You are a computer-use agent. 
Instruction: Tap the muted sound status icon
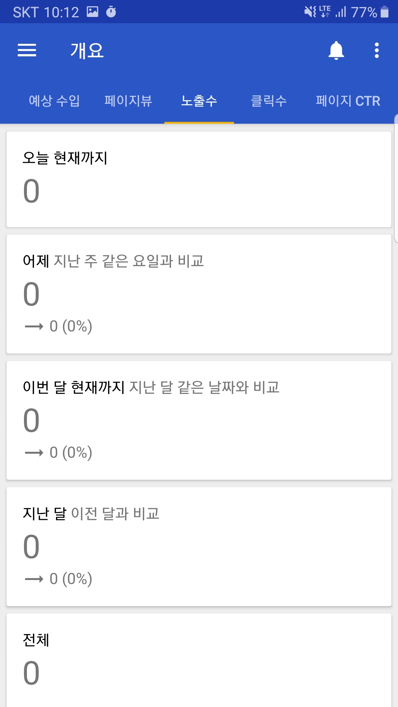tap(310, 12)
